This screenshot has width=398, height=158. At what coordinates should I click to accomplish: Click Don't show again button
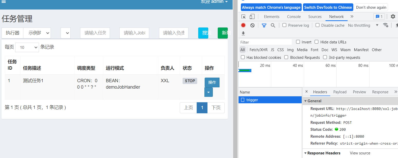371,7
